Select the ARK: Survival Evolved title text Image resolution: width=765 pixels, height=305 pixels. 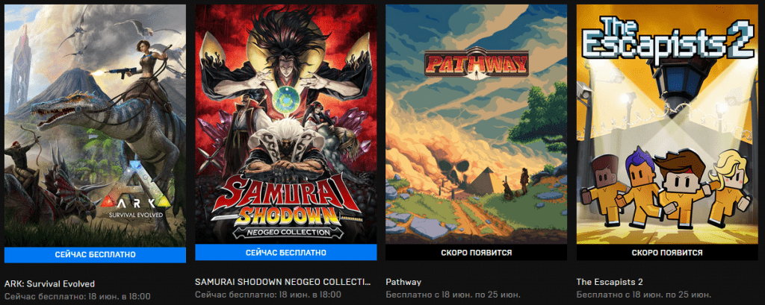49,283
